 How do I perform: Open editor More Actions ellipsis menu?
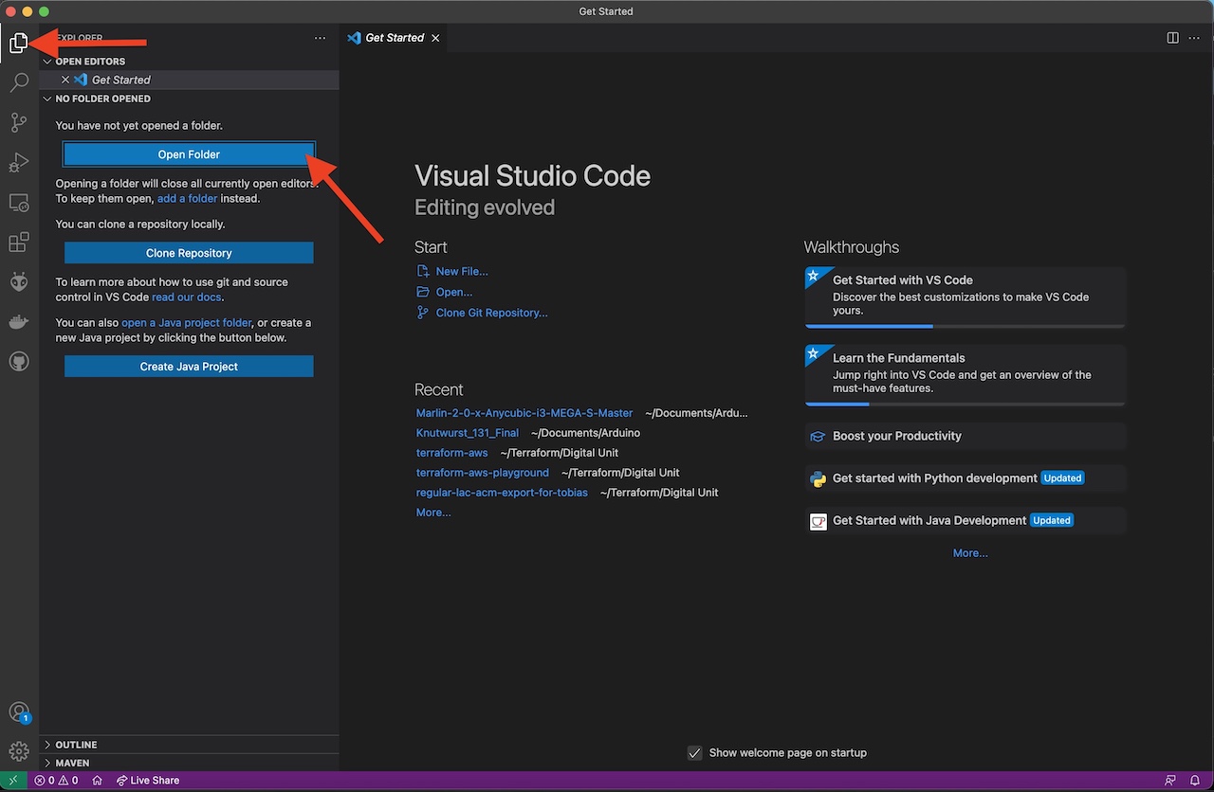pyautogui.click(x=1194, y=38)
